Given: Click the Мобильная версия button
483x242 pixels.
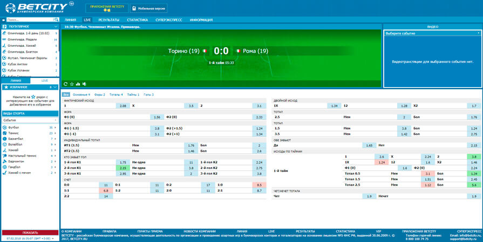Looking at the screenshot, I should click(x=149, y=9).
